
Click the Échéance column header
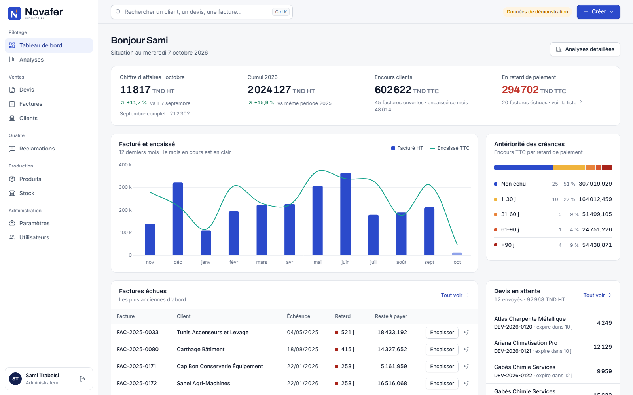pos(299,316)
